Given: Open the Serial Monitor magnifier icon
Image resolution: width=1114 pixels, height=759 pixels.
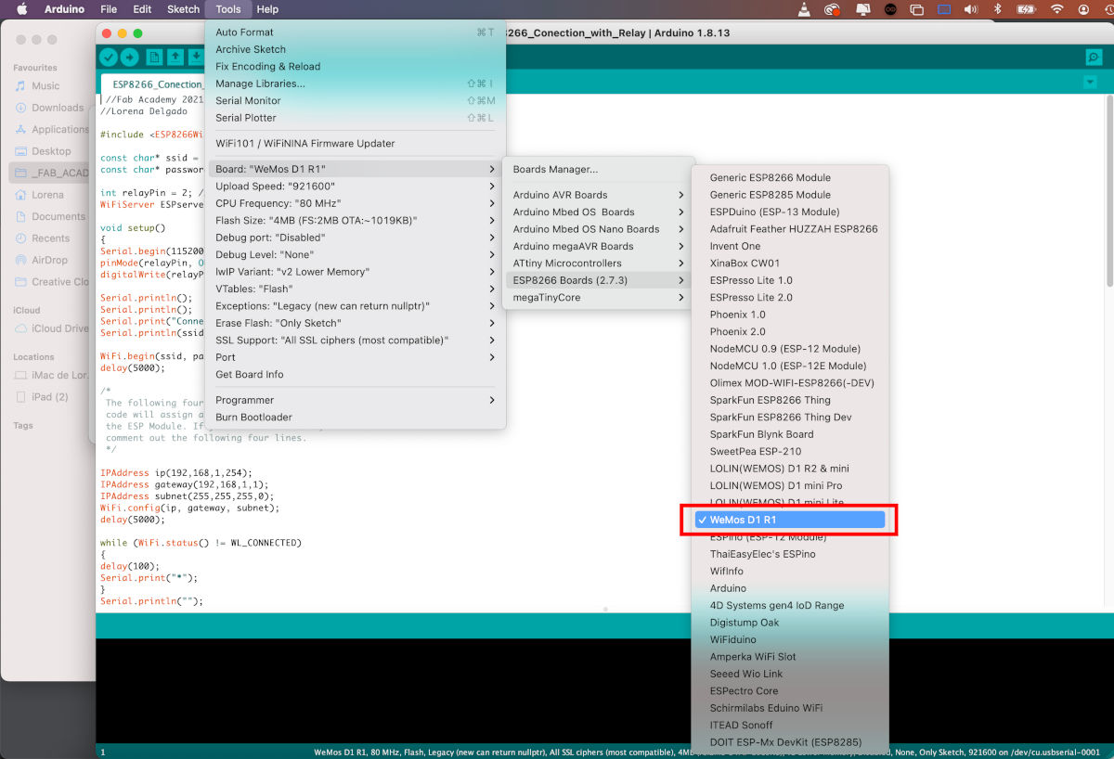Looking at the screenshot, I should (1094, 58).
